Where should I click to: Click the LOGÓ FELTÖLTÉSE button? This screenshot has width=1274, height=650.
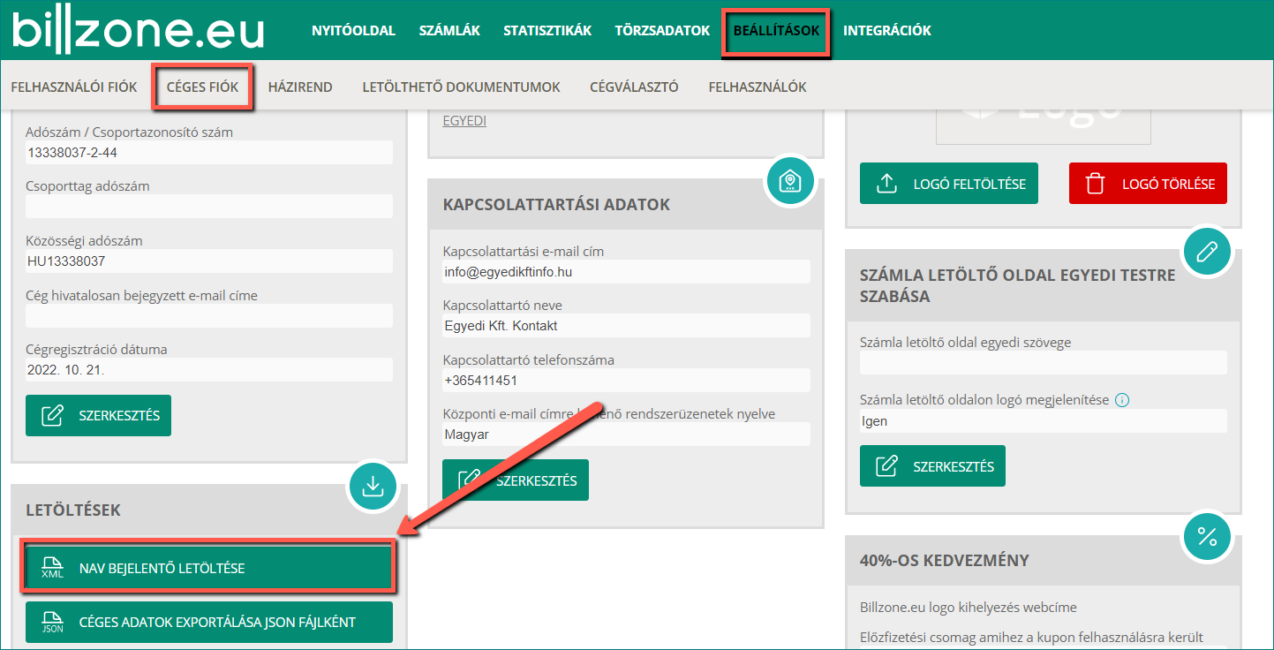pos(949,184)
